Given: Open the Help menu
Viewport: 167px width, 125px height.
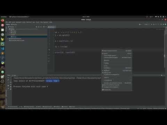Looking at the screenshot, I should point(51,22).
